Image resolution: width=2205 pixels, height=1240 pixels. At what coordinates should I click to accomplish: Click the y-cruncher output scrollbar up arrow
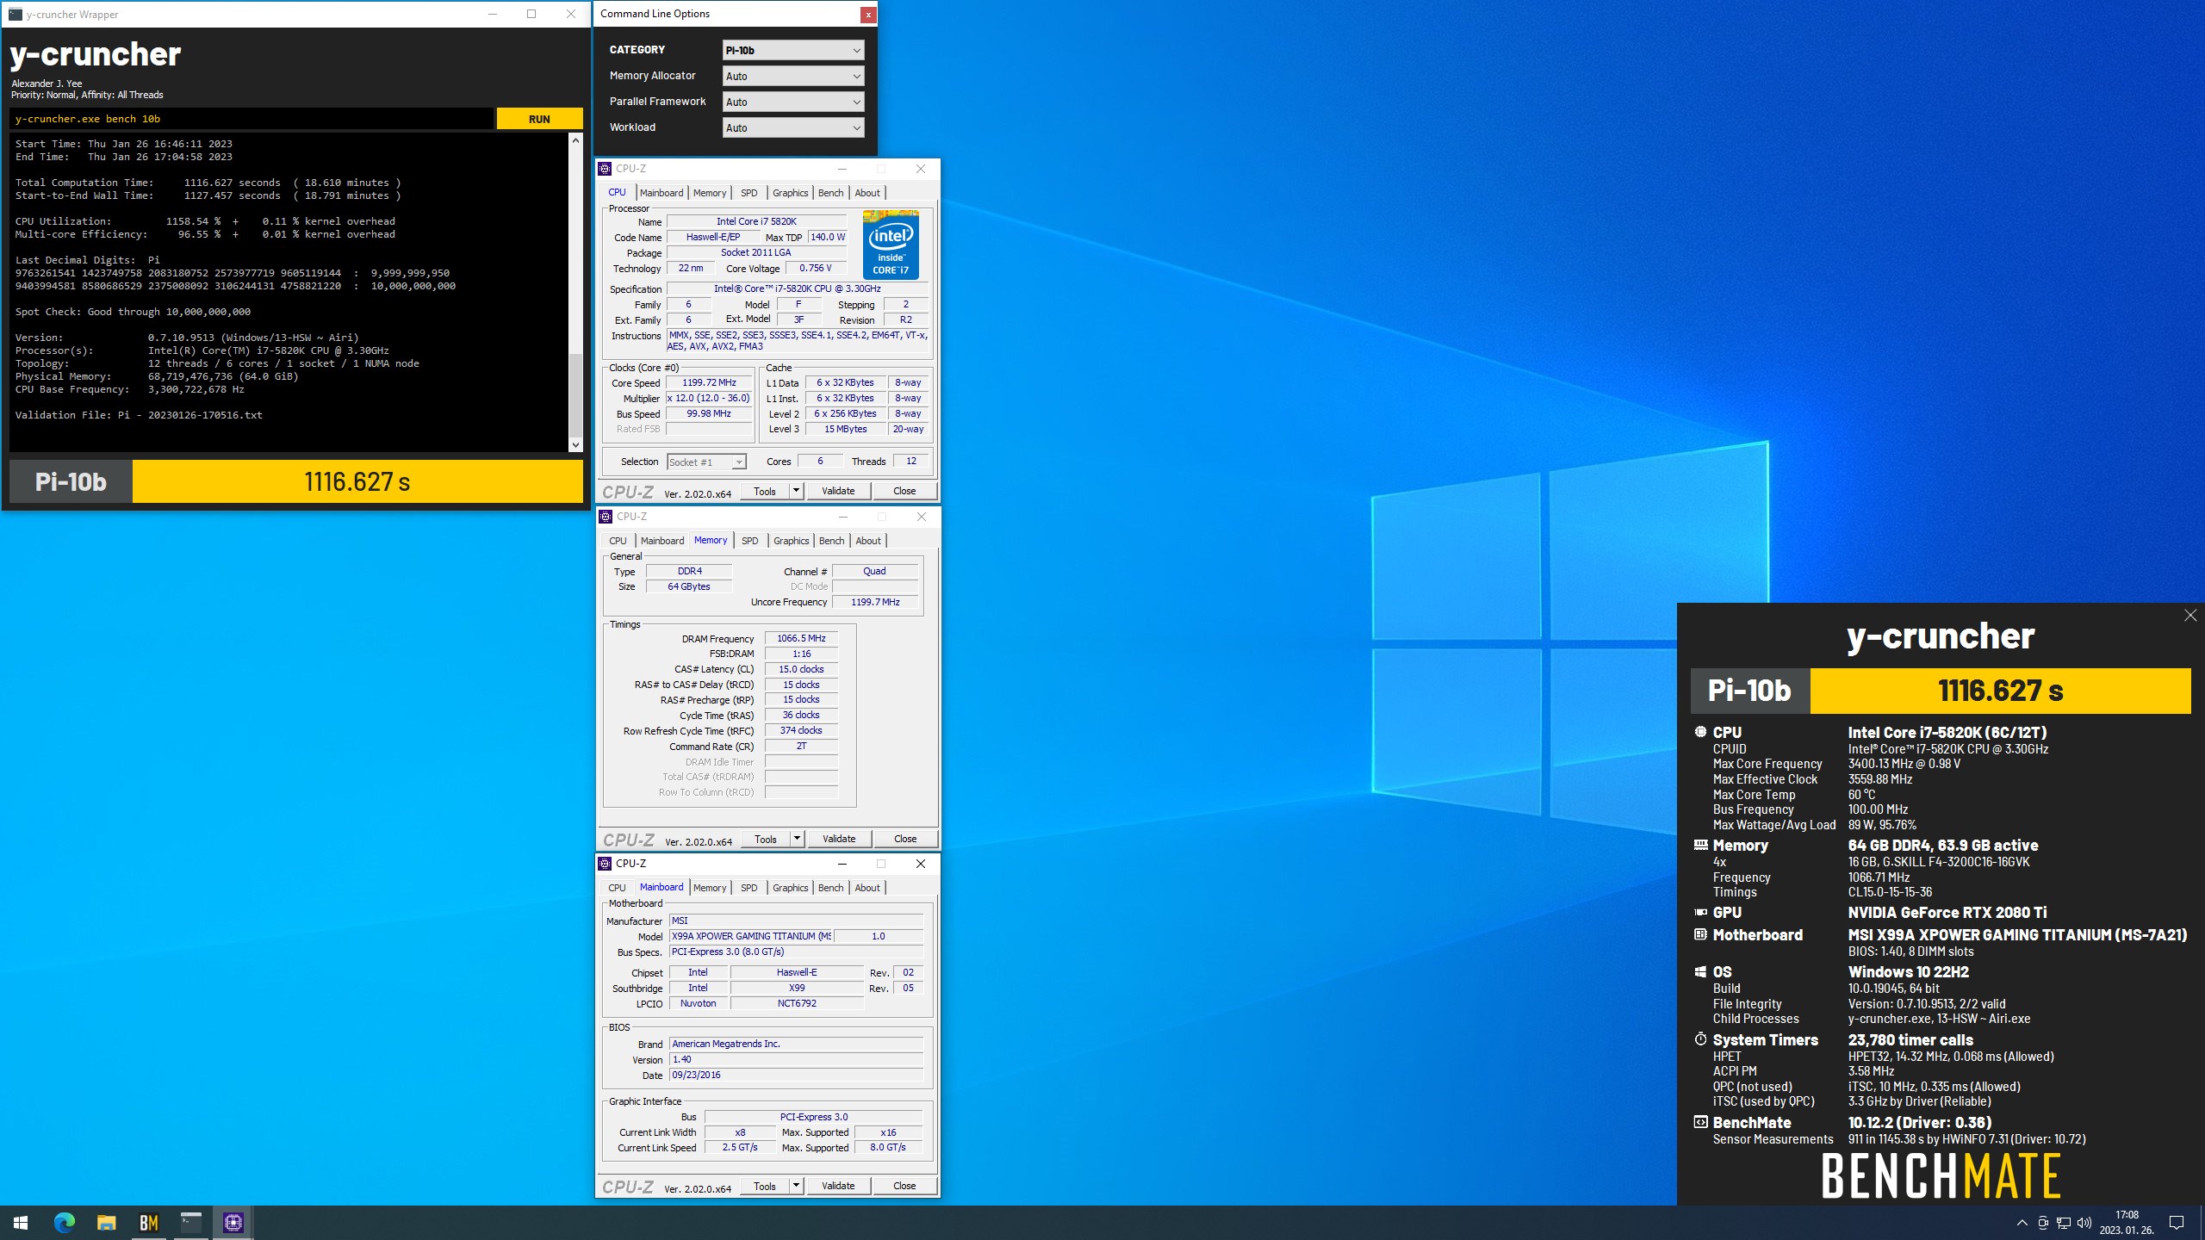tap(575, 139)
